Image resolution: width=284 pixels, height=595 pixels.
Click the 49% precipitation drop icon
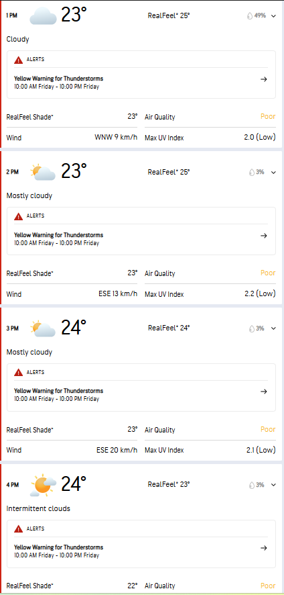(250, 16)
